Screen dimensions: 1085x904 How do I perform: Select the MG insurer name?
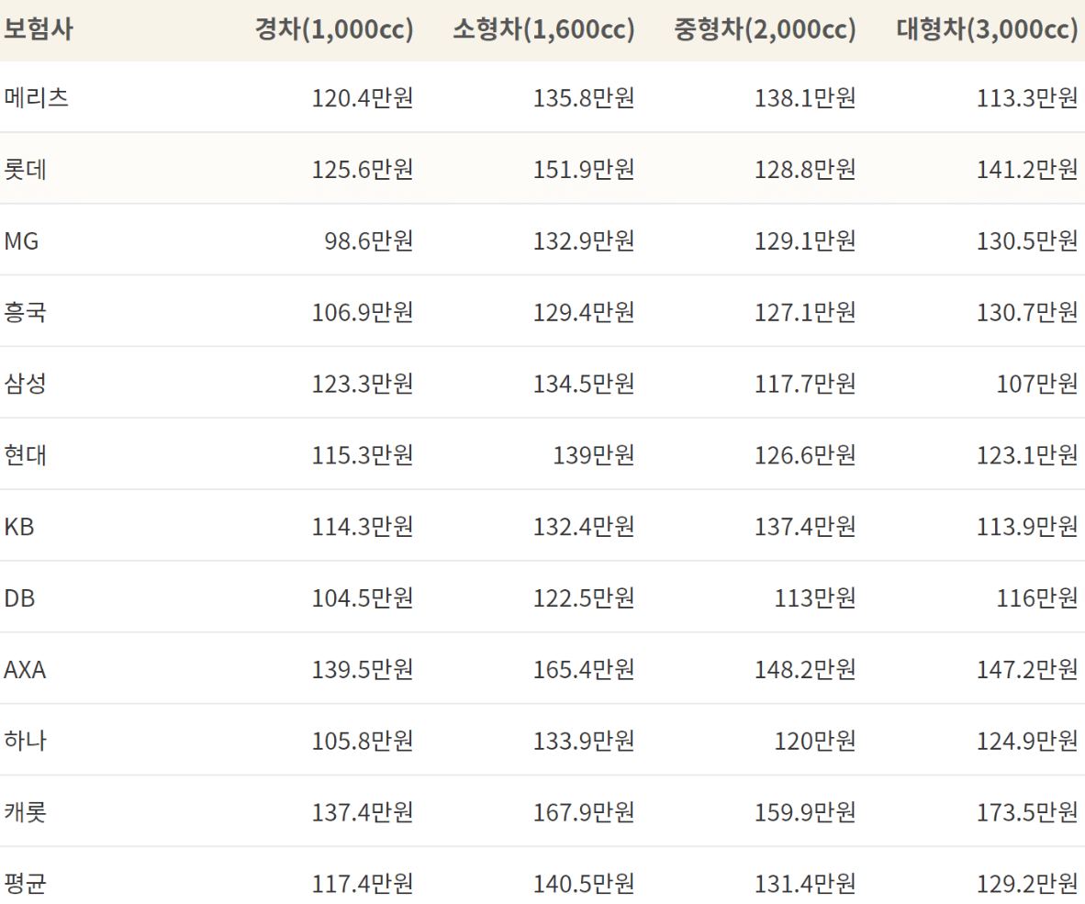21,240
